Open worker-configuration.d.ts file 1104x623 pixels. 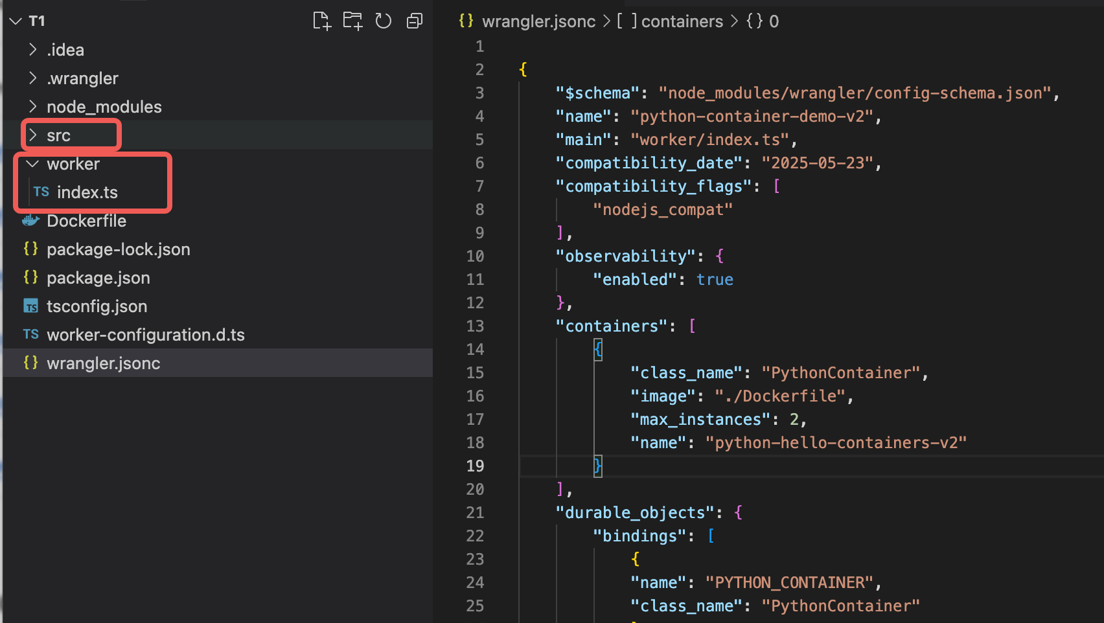coord(145,335)
